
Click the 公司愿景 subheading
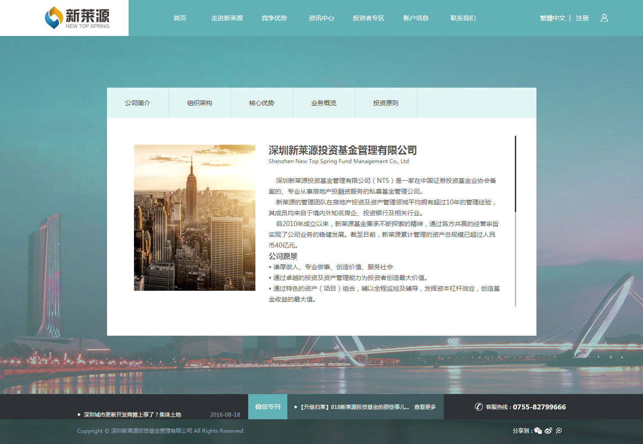click(283, 256)
